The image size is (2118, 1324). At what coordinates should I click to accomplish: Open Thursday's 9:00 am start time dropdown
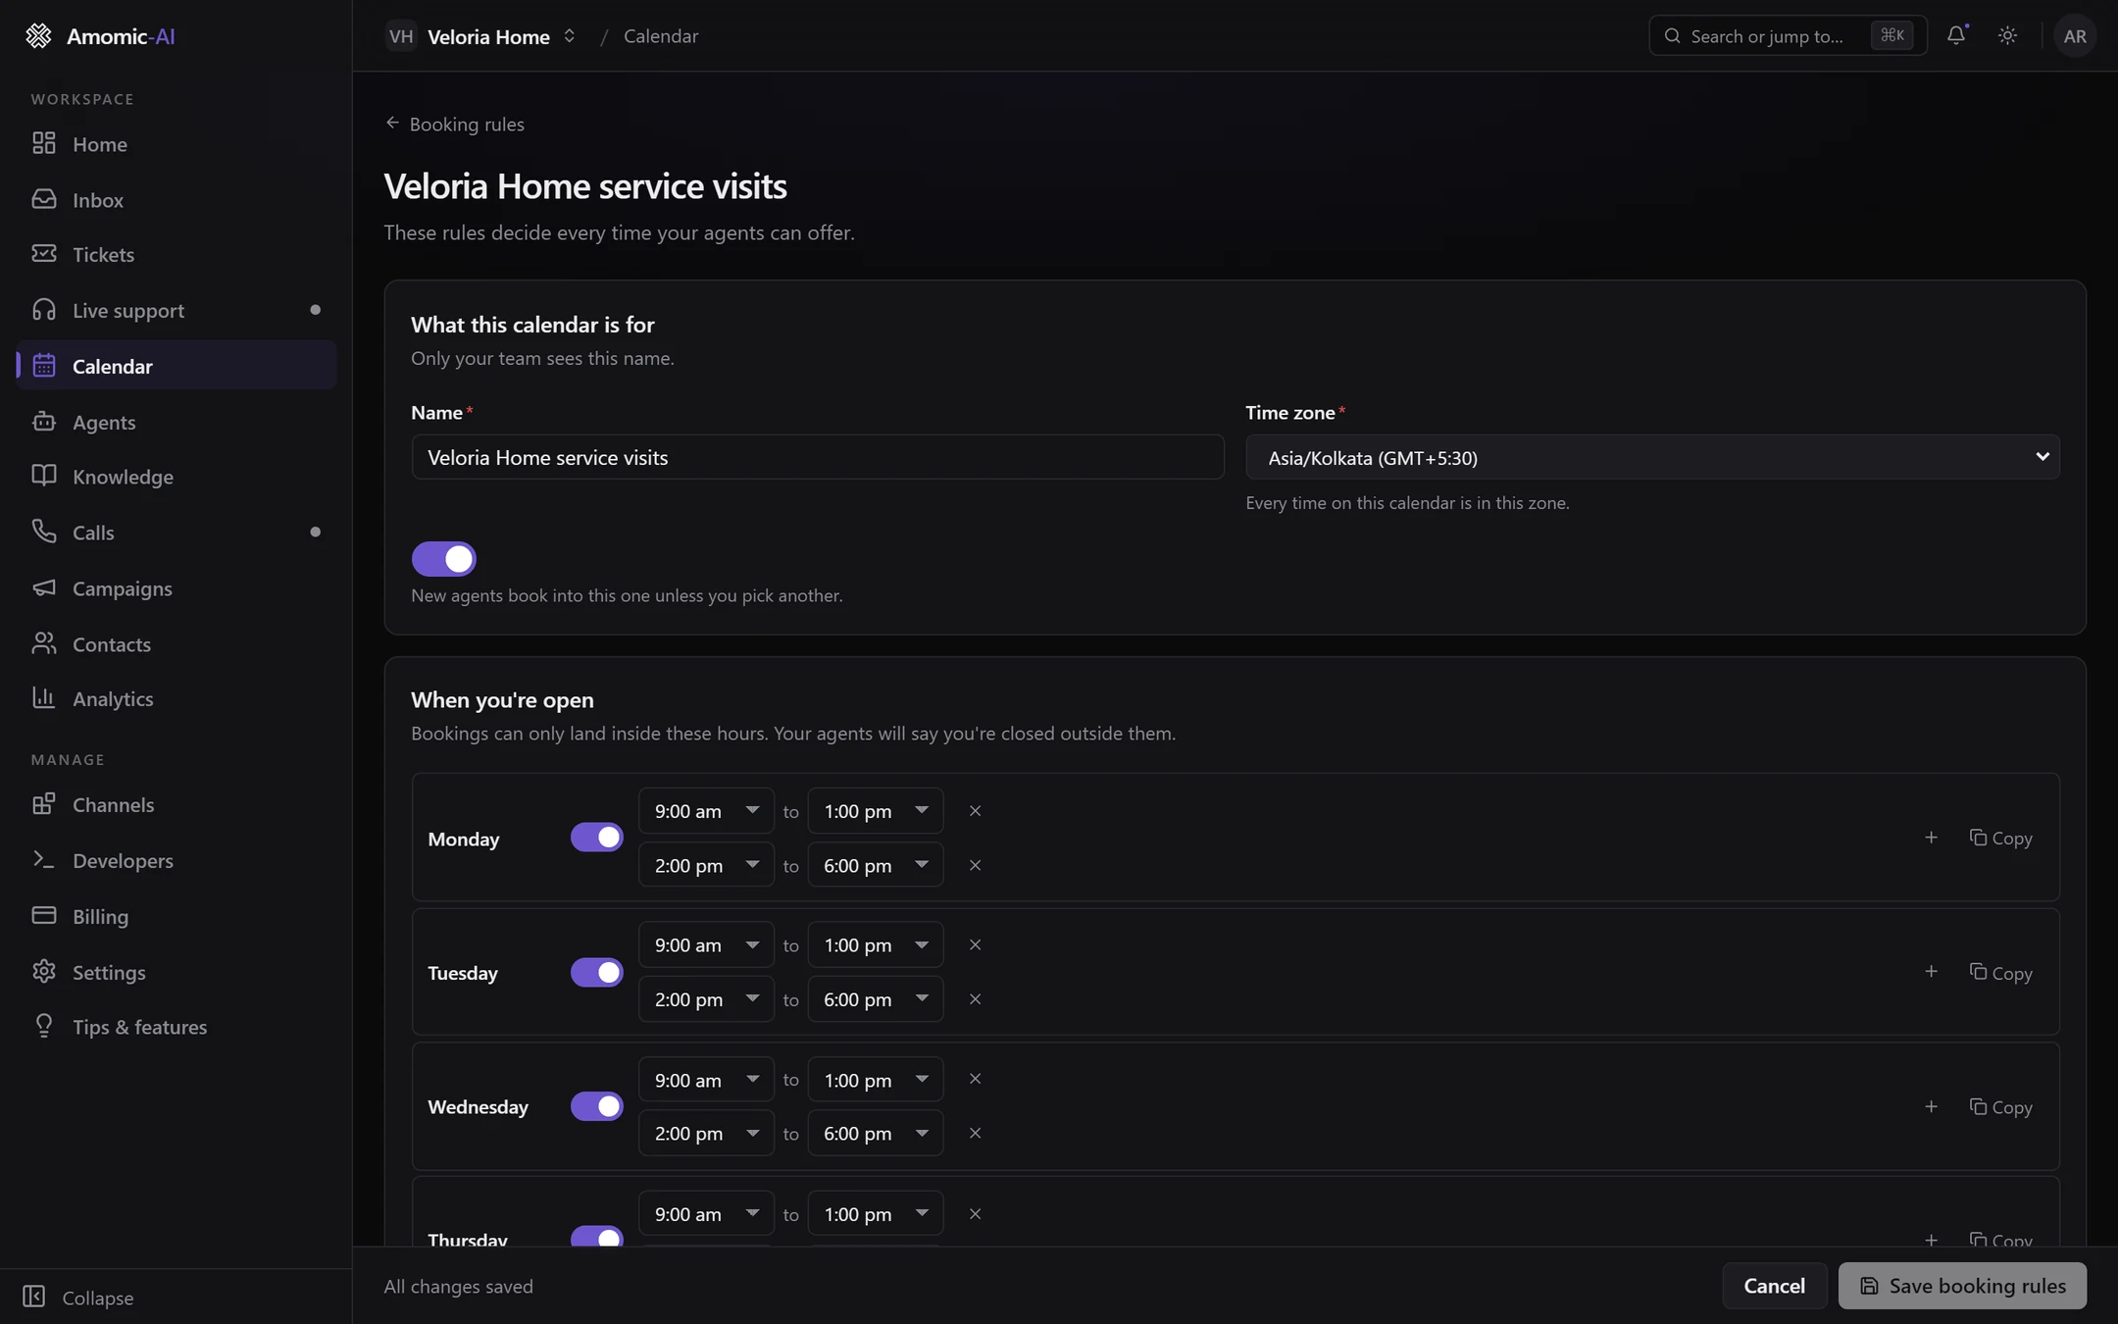(x=706, y=1214)
